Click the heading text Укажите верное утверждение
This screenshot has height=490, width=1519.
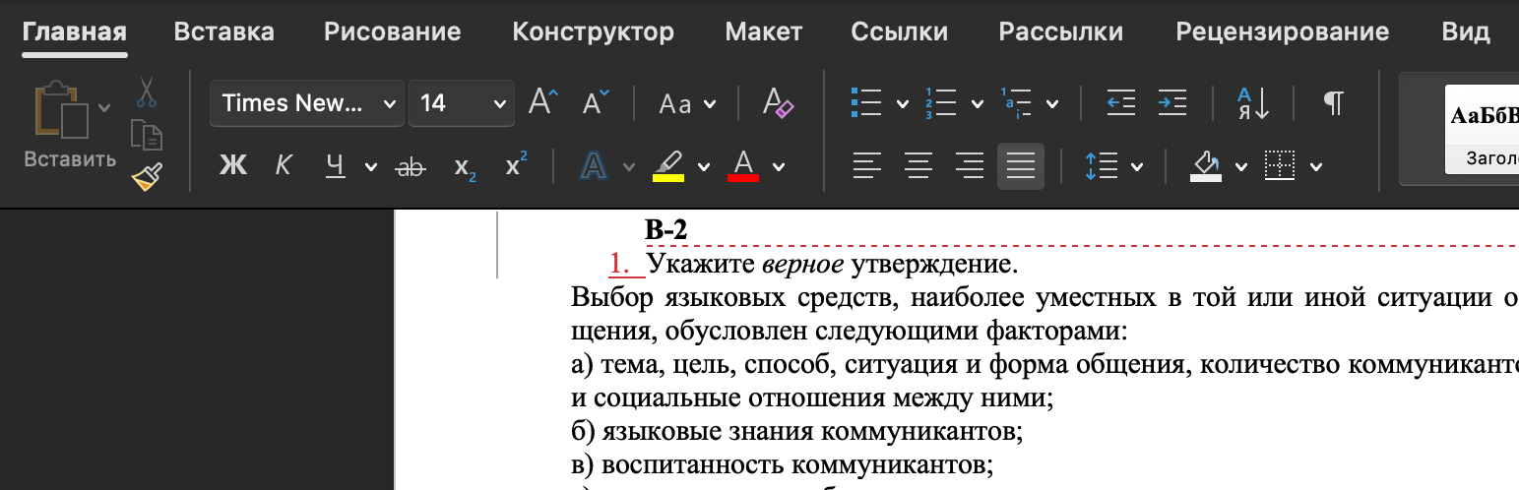click(x=831, y=264)
